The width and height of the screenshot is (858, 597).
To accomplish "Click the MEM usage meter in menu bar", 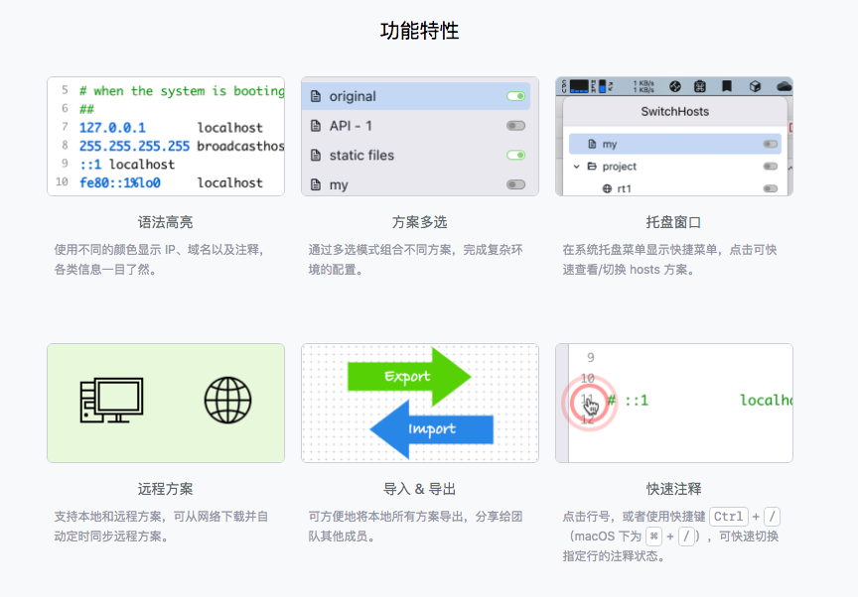I will pyautogui.click(x=602, y=86).
